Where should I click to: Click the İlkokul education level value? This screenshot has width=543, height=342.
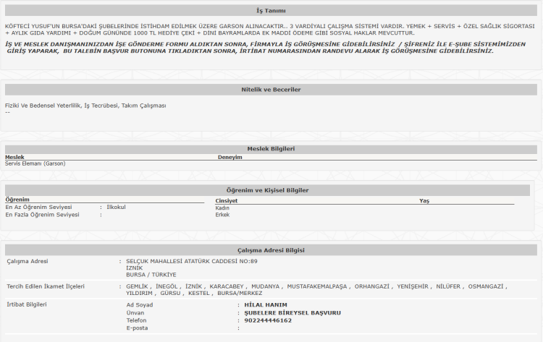tap(116, 207)
